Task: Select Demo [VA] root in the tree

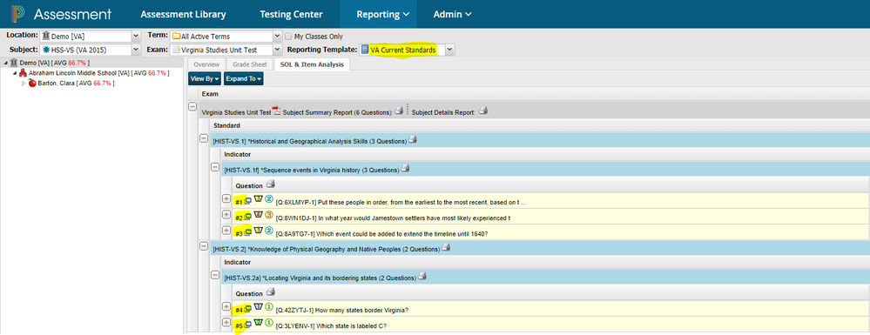Action: [54, 63]
